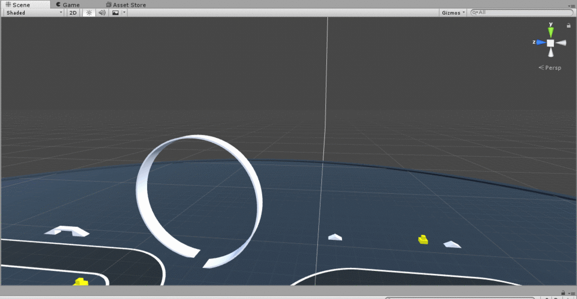Image resolution: width=577 pixels, height=299 pixels.
Task: Click the gray right axis cone
Action: pos(561,43)
